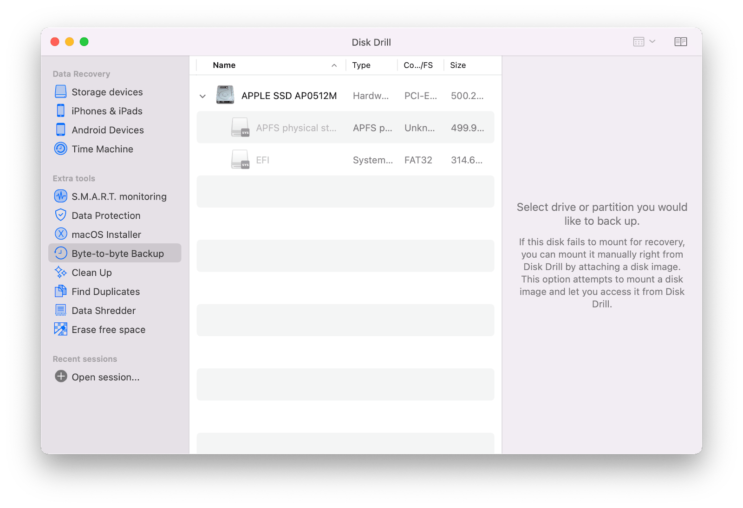The height and width of the screenshot is (508, 743).
Task: Switch to Android Devices section
Action: pyautogui.click(x=108, y=130)
